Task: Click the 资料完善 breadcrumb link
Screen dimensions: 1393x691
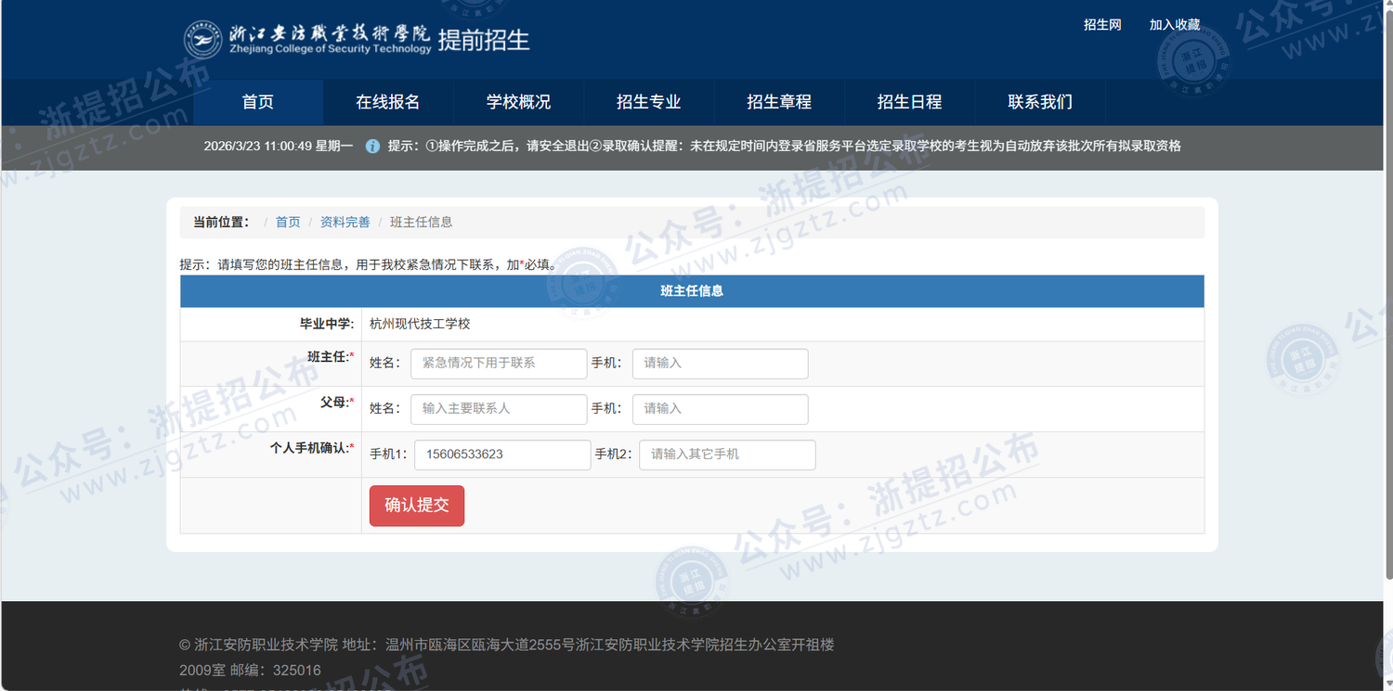Action: pyautogui.click(x=345, y=223)
